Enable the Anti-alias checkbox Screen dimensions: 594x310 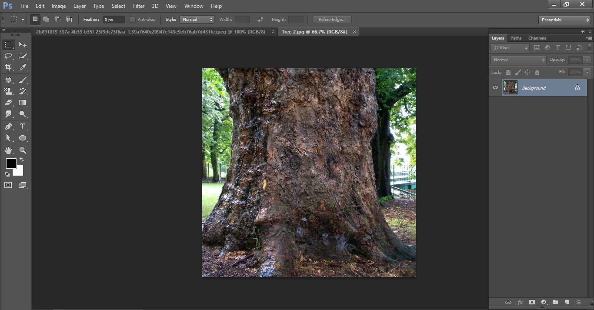133,19
